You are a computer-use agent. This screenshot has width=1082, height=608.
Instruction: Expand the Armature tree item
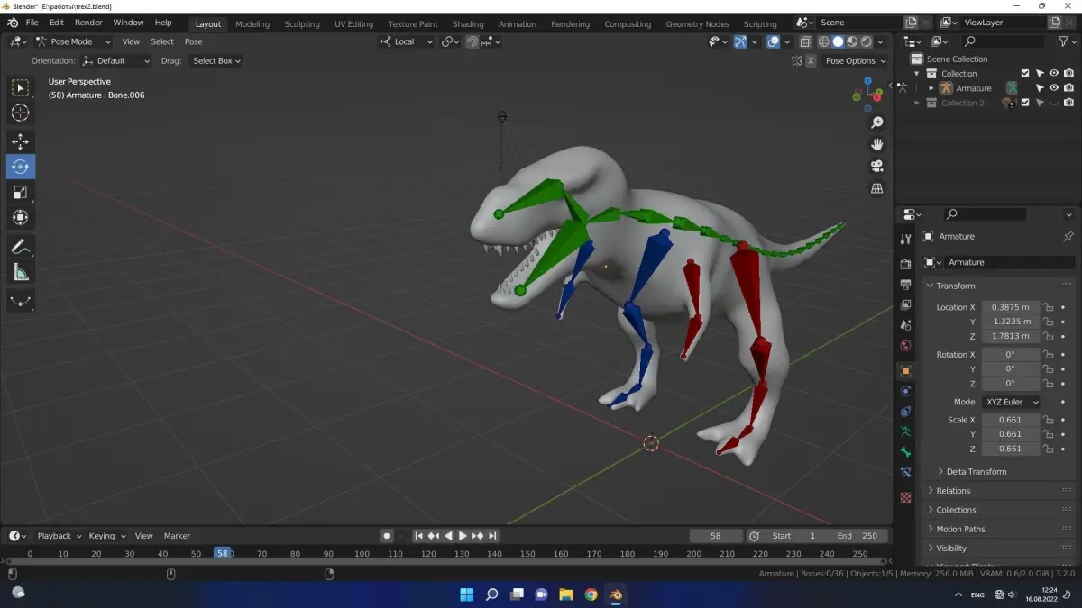(x=931, y=88)
